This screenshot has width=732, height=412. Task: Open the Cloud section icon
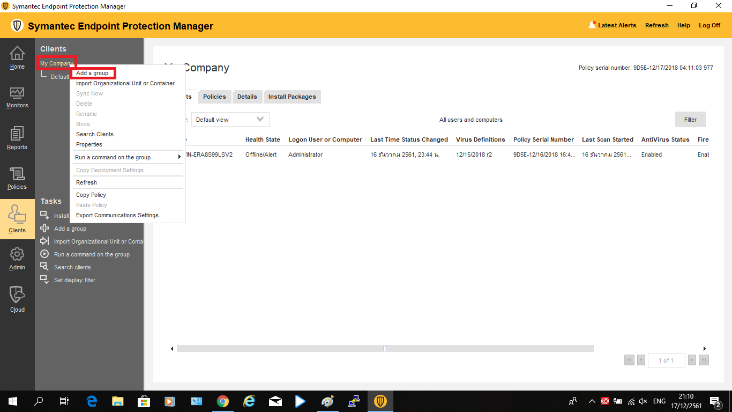[17, 295]
